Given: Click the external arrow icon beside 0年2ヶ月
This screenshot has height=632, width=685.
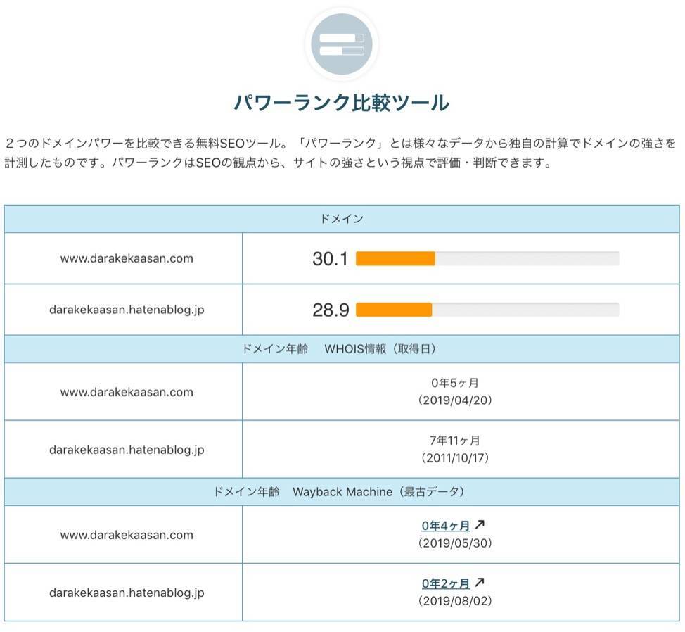Looking at the screenshot, I should coord(480,582).
